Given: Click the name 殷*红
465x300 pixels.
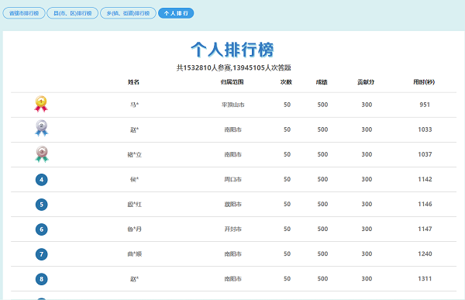Looking at the screenshot, I should pos(135,205).
